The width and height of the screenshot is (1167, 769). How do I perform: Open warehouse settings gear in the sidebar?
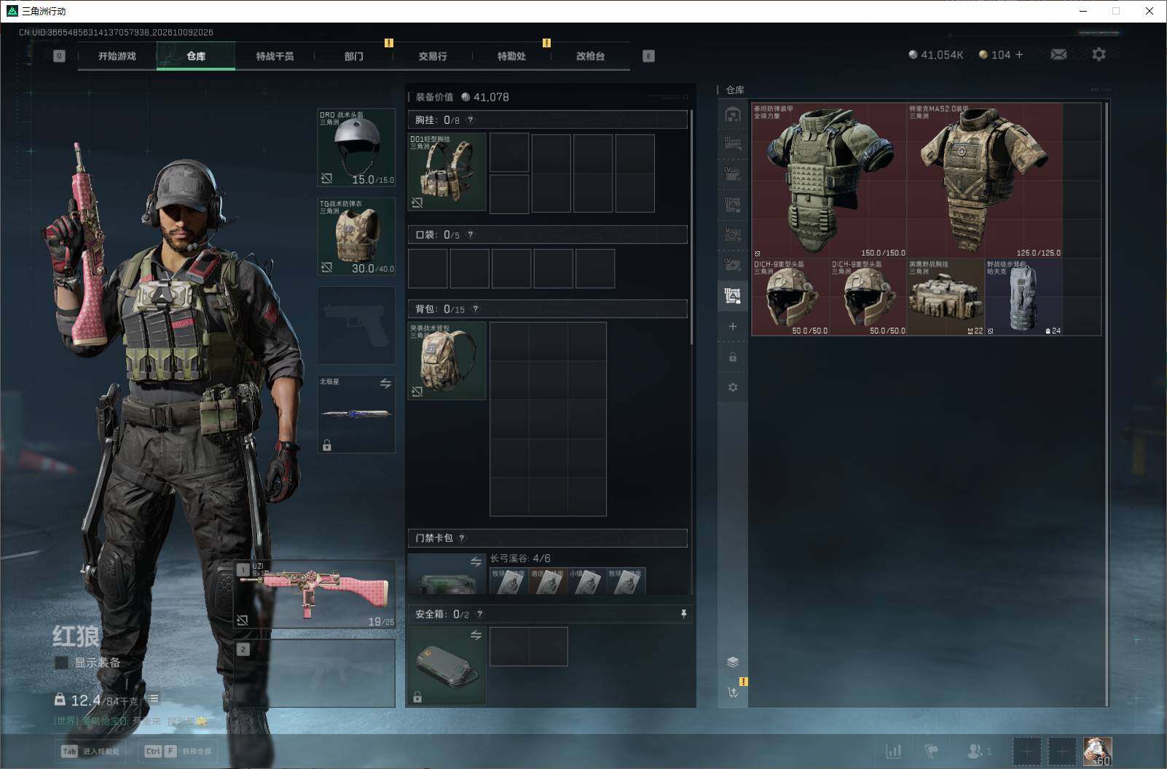point(733,387)
